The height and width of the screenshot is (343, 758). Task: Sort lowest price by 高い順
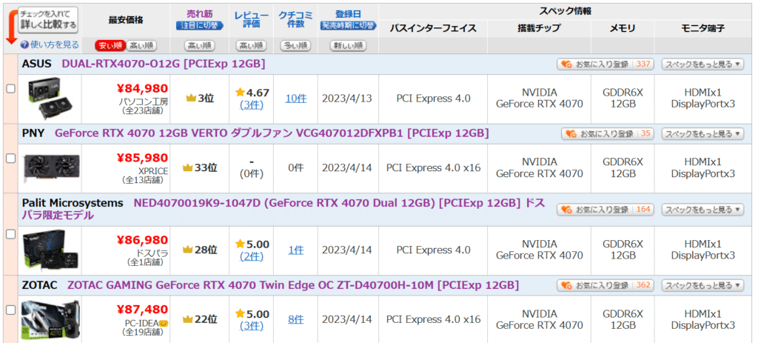tap(141, 46)
